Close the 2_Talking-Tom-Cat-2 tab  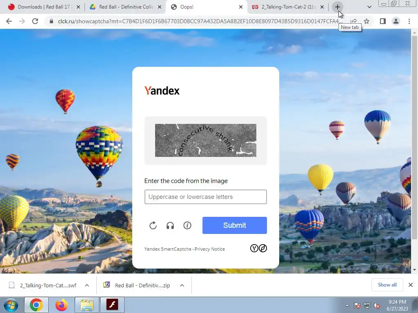point(322,7)
